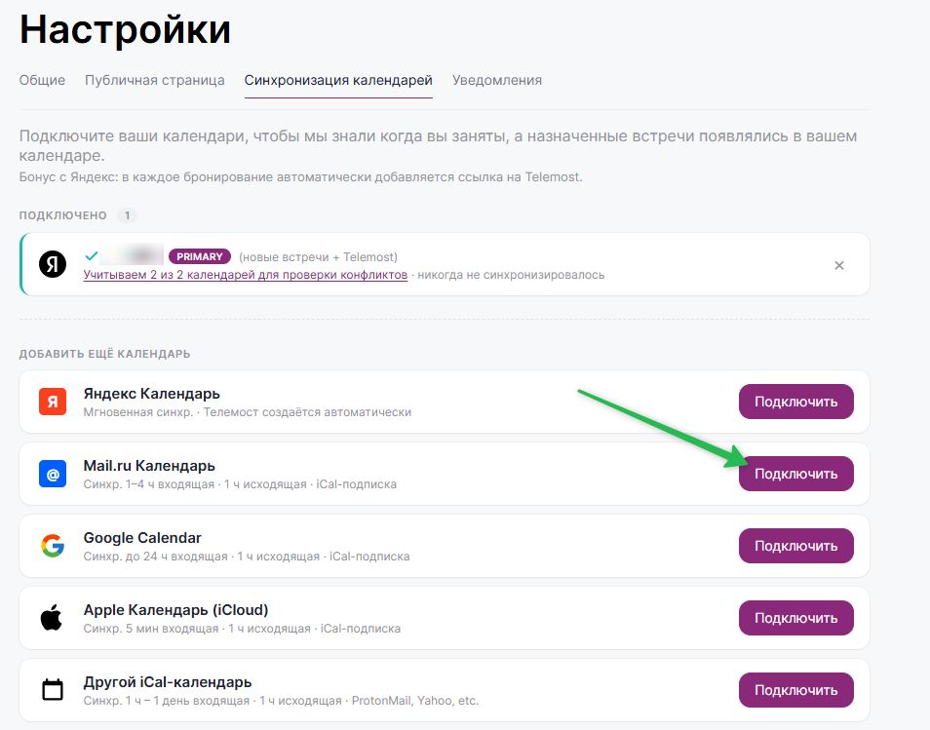Select Синхронизация календарей tab
The image size is (930, 730).
pyautogui.click(x=338, y=80)
